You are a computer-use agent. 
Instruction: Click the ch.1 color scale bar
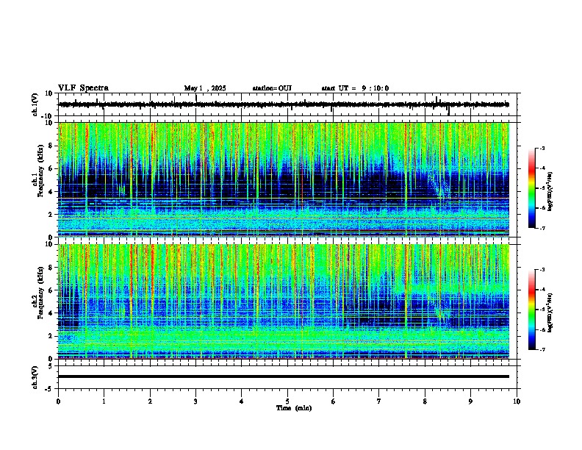(532, 188)
